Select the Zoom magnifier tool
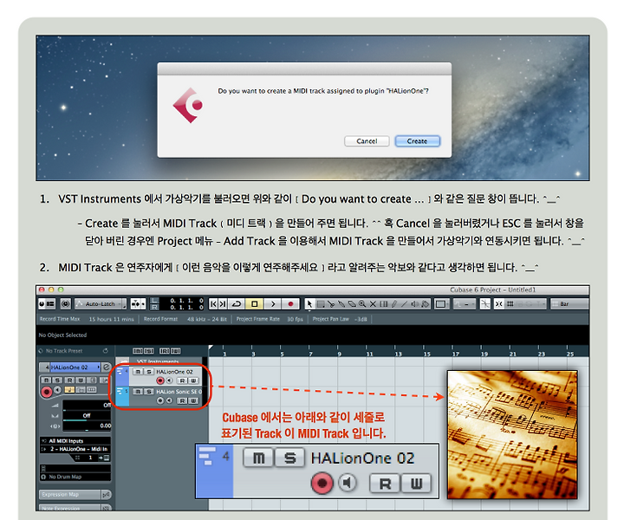This screenshot has width=624, height=520. click(x=362, y=304)
